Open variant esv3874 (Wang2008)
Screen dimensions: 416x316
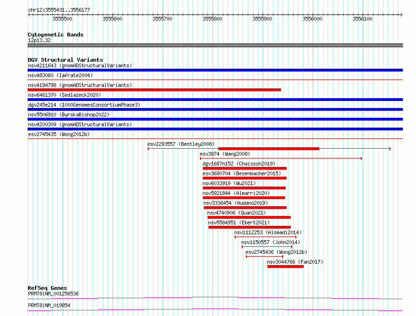[x=225, y=154]
